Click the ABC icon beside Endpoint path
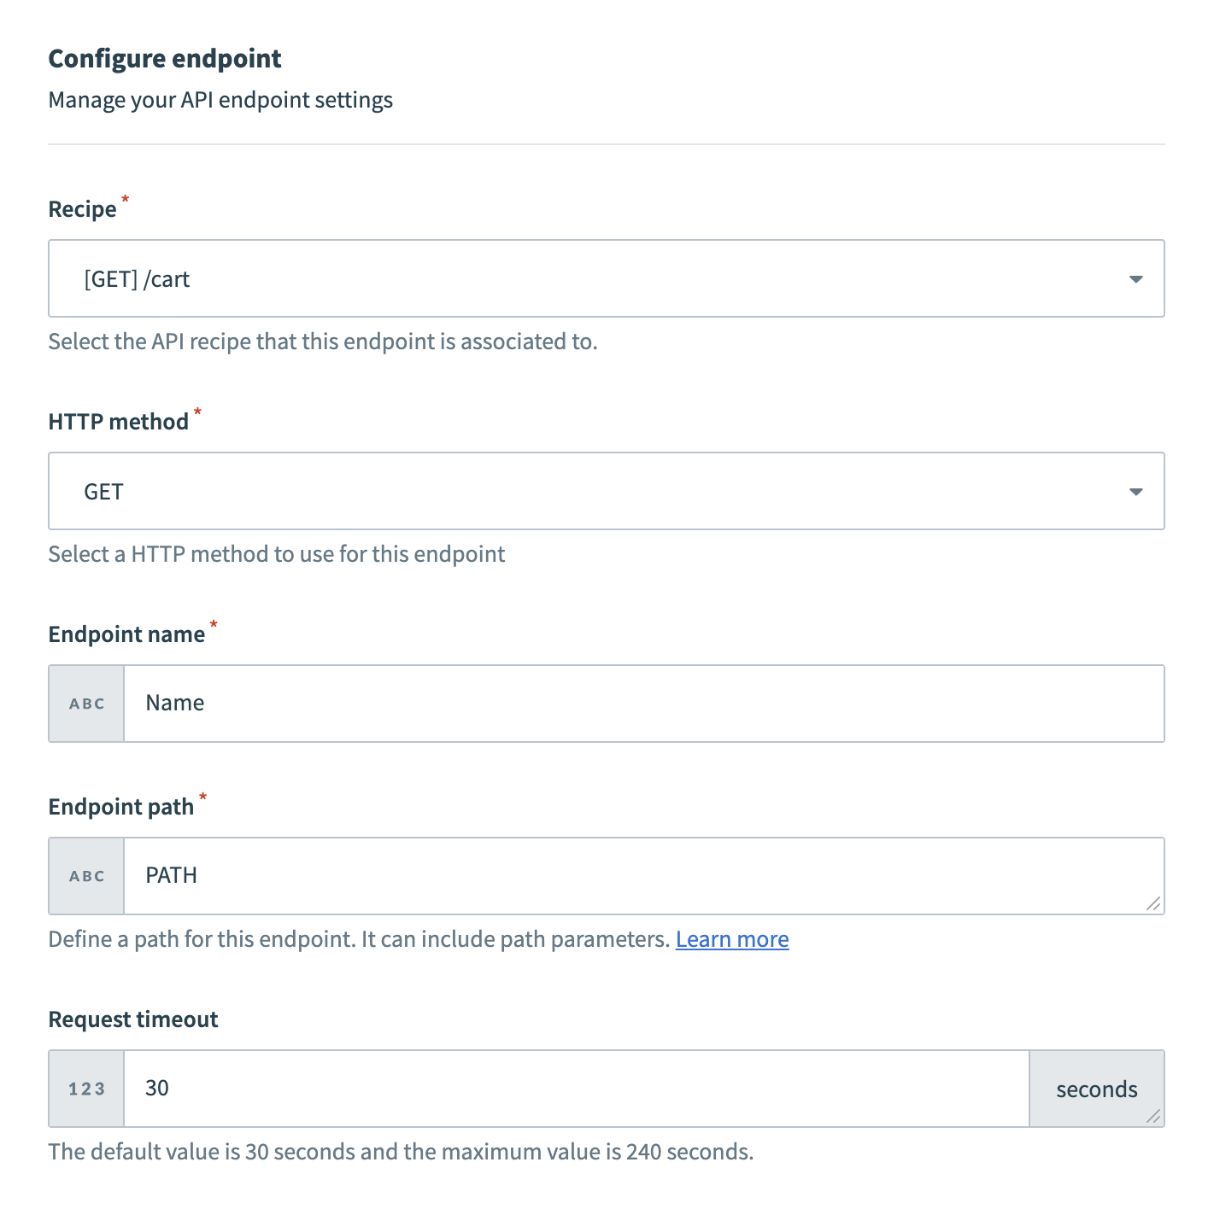1208x1209 pixels. [85, 875]
